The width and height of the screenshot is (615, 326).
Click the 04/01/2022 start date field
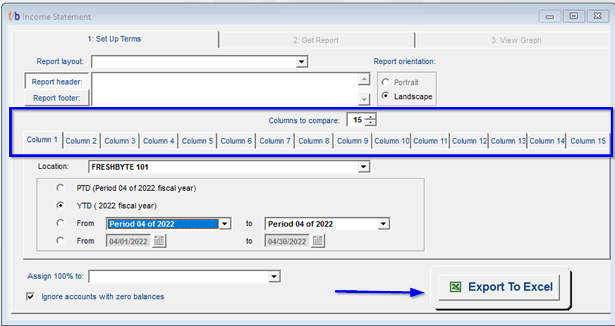pos(129,241)
